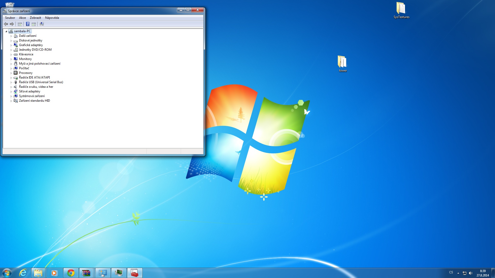This screenshot has height=278, width=495.
Task: Select Řadiče zvuku, videa a her text
Action: pyautogui.click(x=36, y=87)
